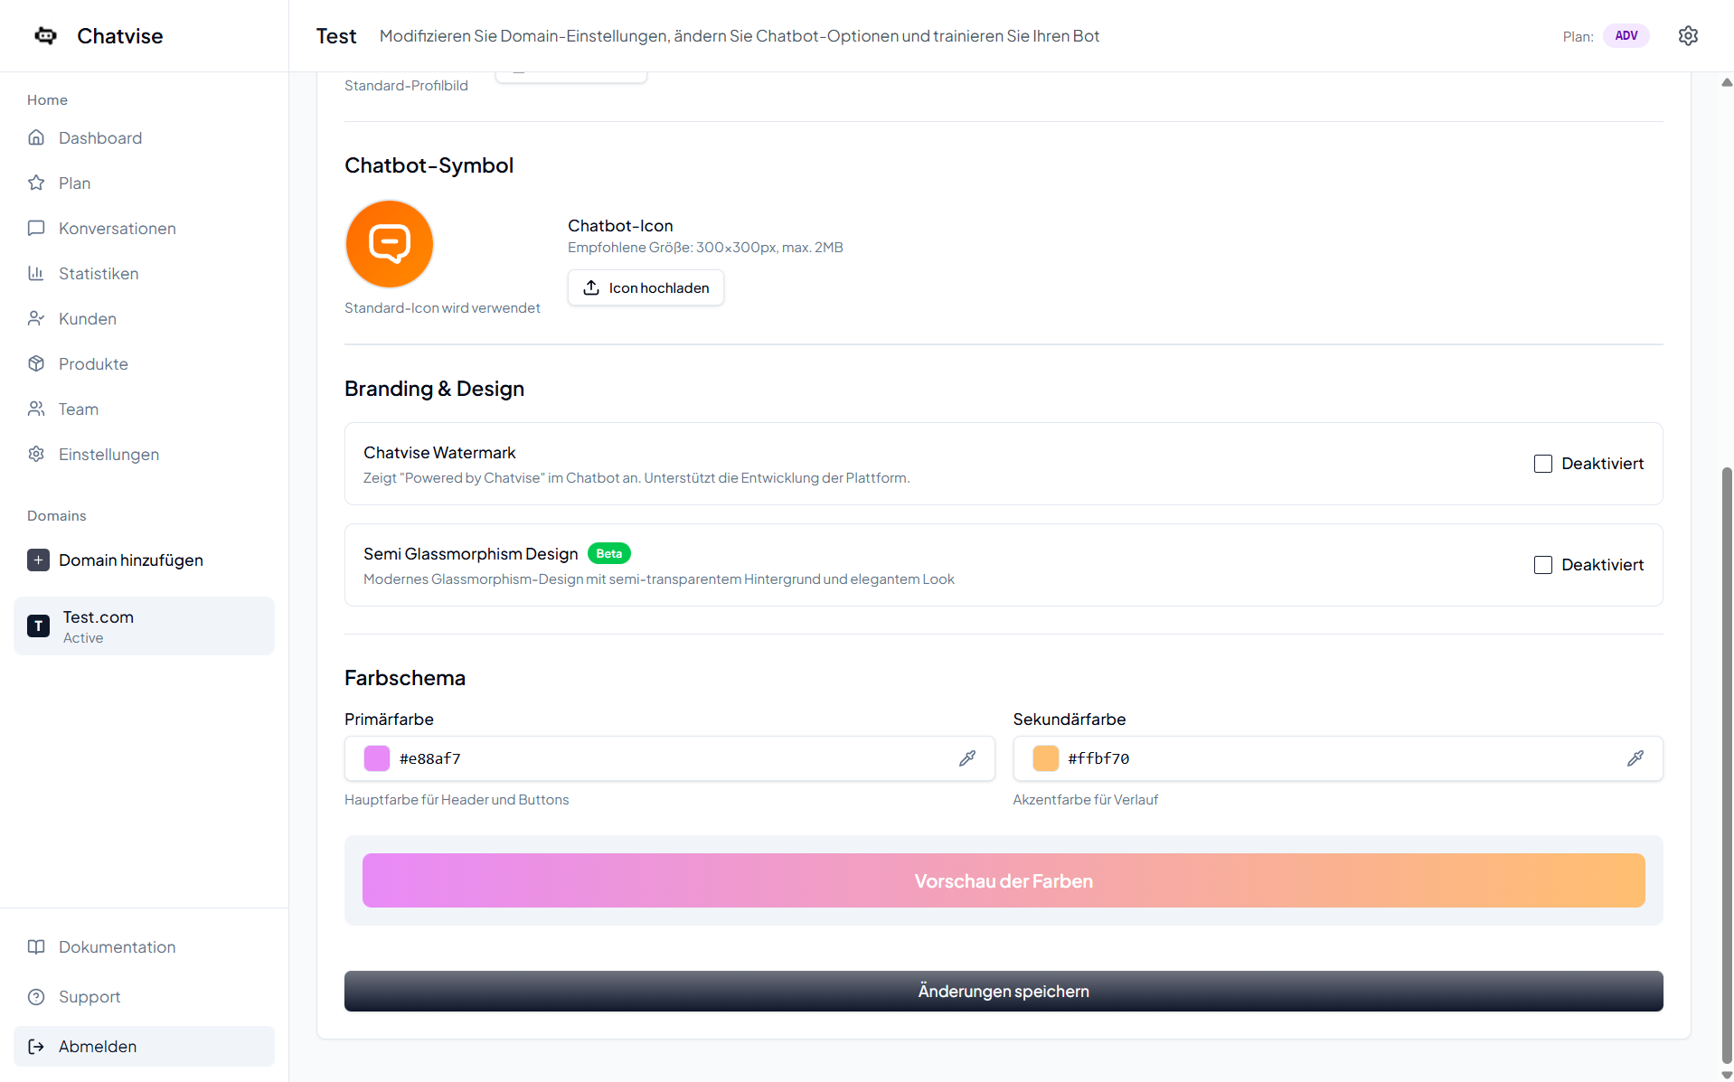Viewport: 1734px width, 1082px height.
Task: Go to Konversationen in sidebar
Action: [117, 229]
